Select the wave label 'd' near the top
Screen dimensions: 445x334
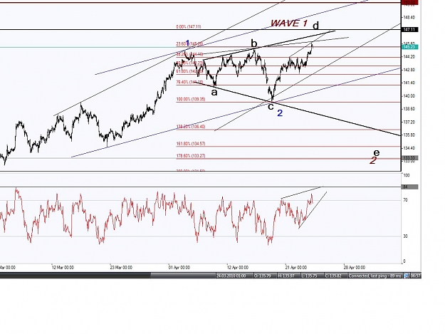(316, 26)
